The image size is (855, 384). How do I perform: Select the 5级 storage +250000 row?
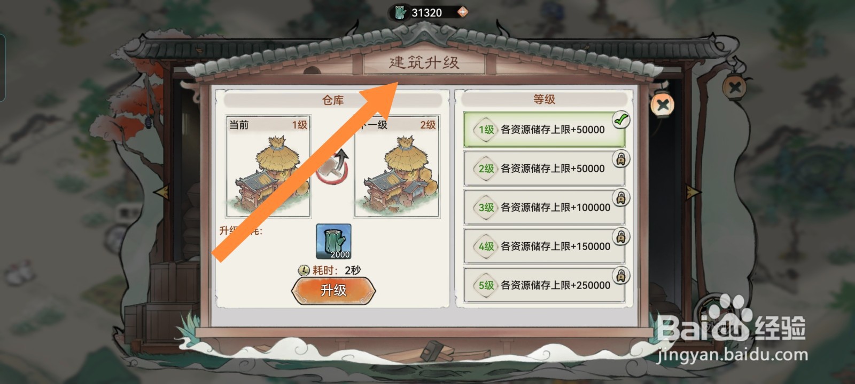(544, 285)
